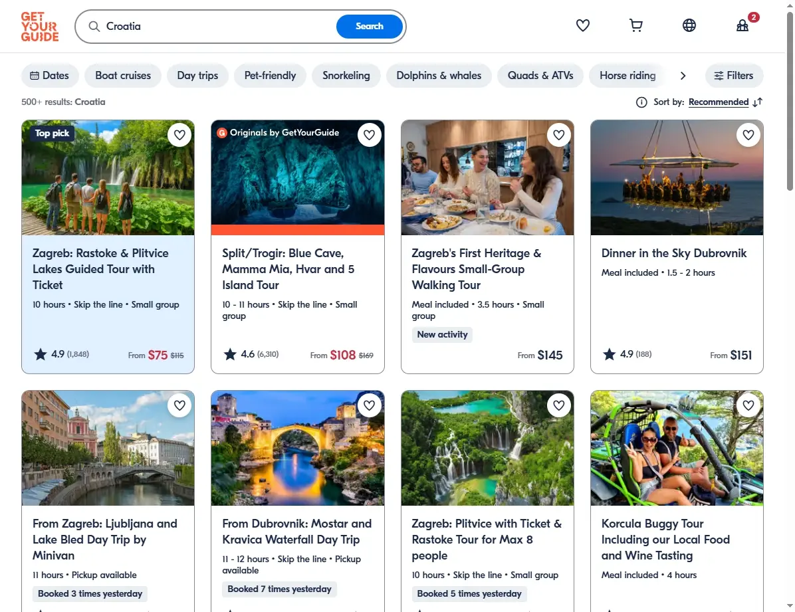
Task: Open From Zagreb: Ljubljana and Lake Bled title
Action: click(105, 540)
